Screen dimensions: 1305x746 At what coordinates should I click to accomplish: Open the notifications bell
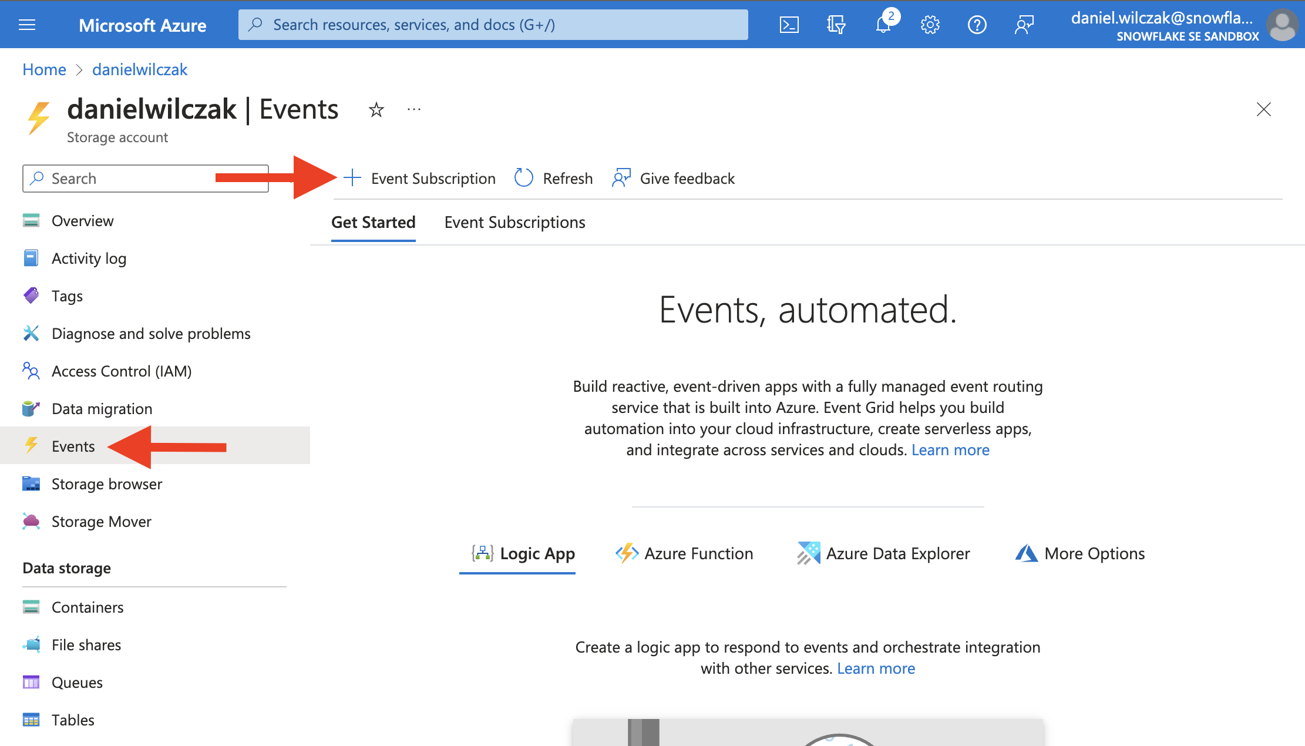pos(883,25)
